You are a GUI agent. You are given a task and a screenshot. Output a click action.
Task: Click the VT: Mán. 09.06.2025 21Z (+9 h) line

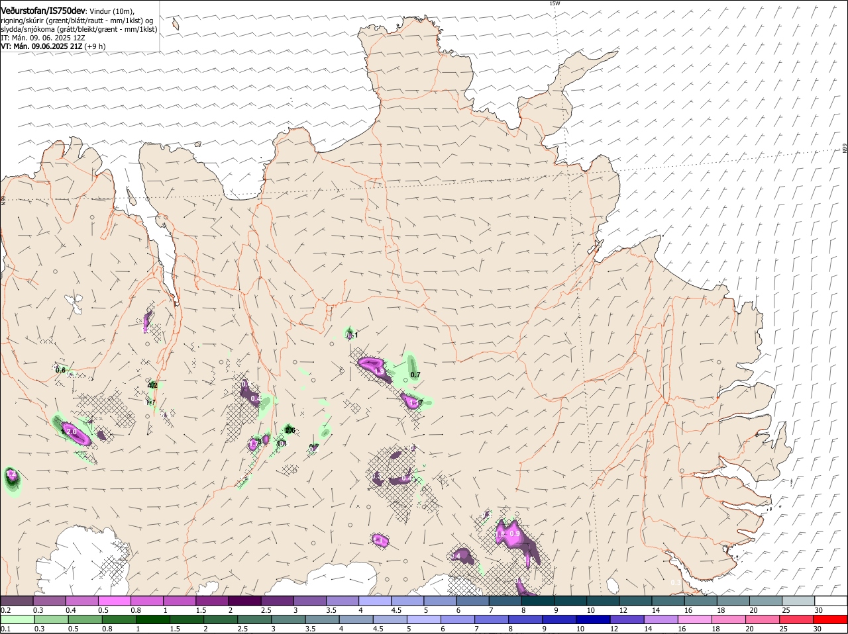(x=53, y=46)
